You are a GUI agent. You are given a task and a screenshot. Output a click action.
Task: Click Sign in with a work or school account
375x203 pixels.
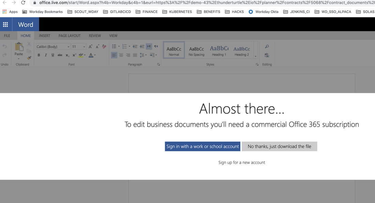coord(202,146)
